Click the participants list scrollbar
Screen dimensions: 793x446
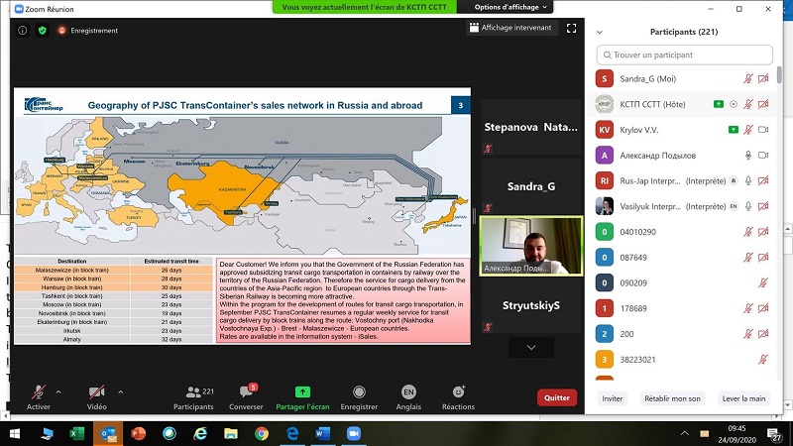(x=779, y=75)
